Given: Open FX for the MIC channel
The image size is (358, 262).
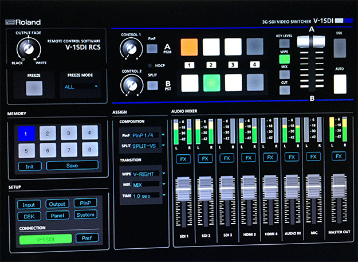Looking at the screenshot, I should point(313,157).
